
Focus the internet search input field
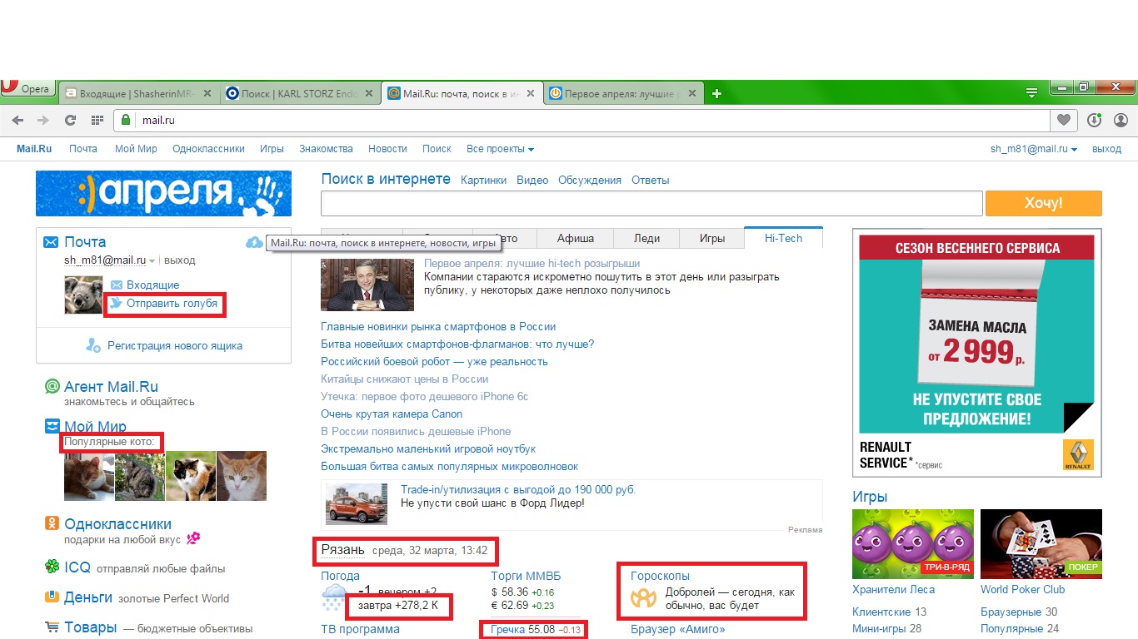pos(651,203)
